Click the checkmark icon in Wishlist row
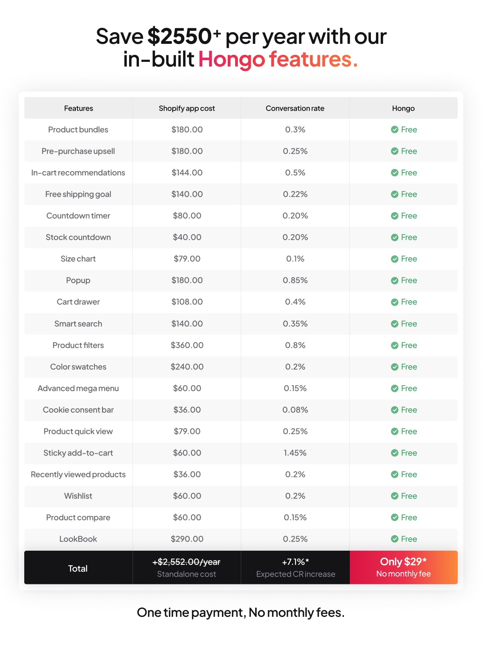482x654 pixels. click(x=394, y=496)
